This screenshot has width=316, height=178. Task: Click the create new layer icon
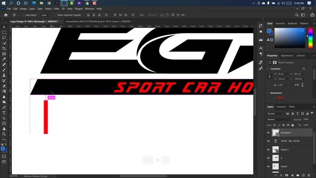click(303, 175)
